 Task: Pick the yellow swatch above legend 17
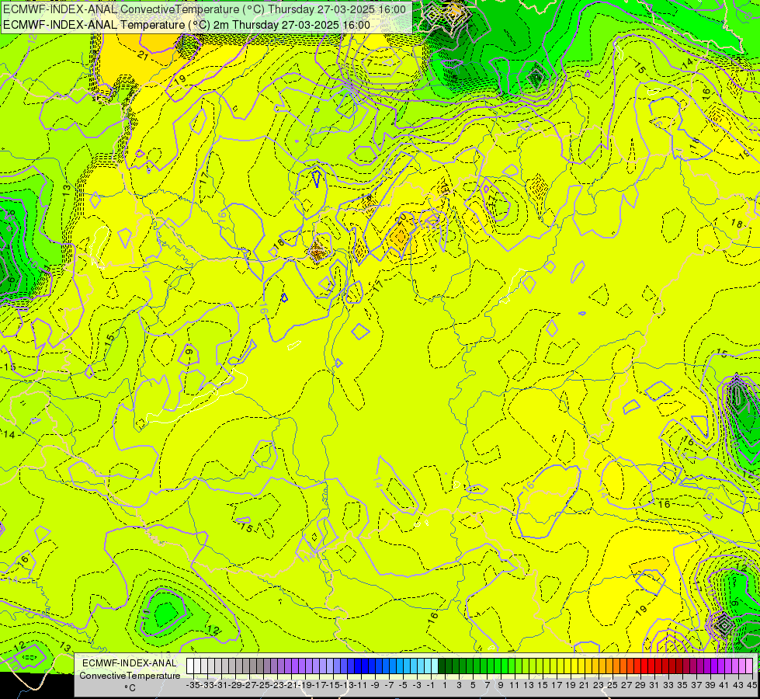[x=560, y=666]
